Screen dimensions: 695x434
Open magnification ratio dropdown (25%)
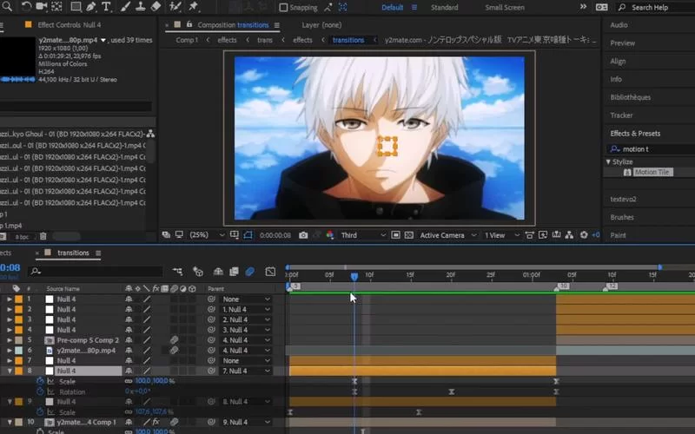pyautogui.click(x=207, y=235)
